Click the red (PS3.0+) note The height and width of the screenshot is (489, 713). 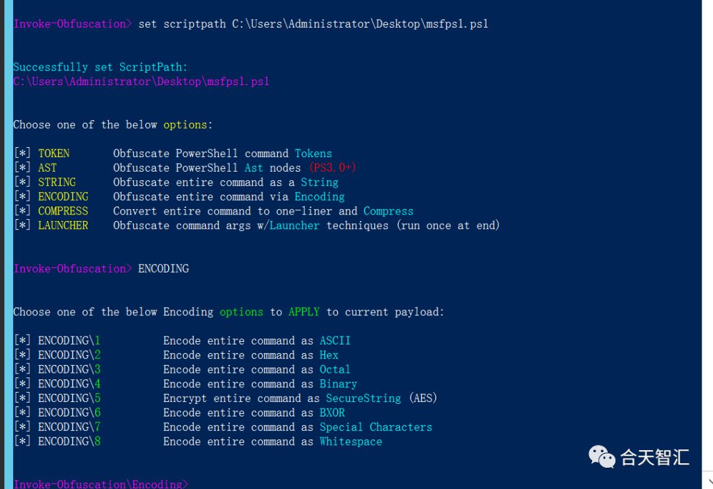coord(332,168)
